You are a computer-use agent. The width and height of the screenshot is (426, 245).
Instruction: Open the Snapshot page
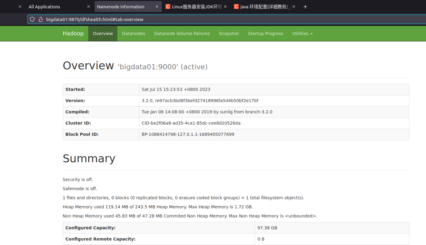pos(229,34)
